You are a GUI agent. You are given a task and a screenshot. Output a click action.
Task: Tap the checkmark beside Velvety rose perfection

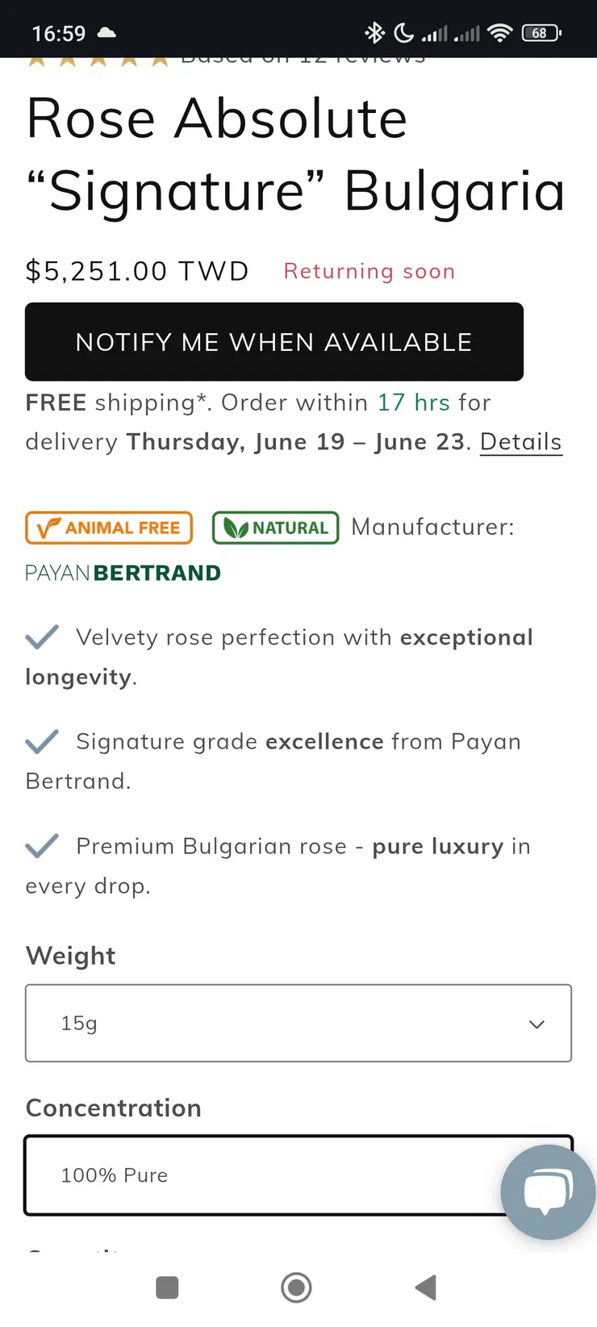[x=42, y=637]
